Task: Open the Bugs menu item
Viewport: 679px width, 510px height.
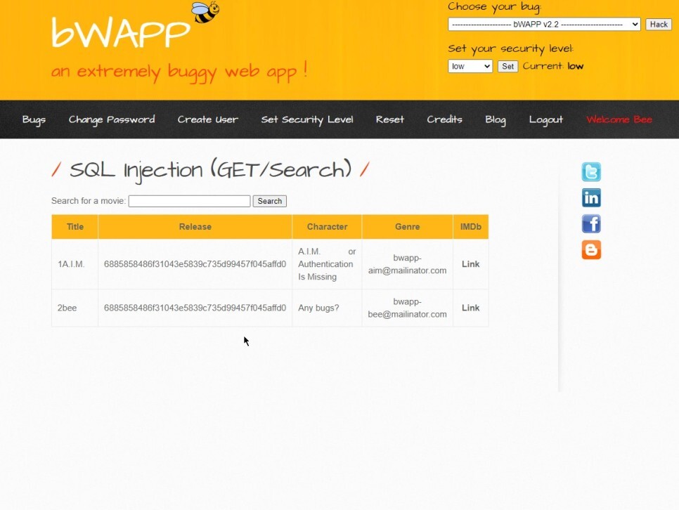Action: coord(34,120)
